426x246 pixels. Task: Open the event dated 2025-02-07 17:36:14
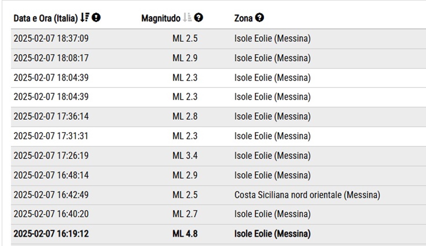[x=51, y=116]
